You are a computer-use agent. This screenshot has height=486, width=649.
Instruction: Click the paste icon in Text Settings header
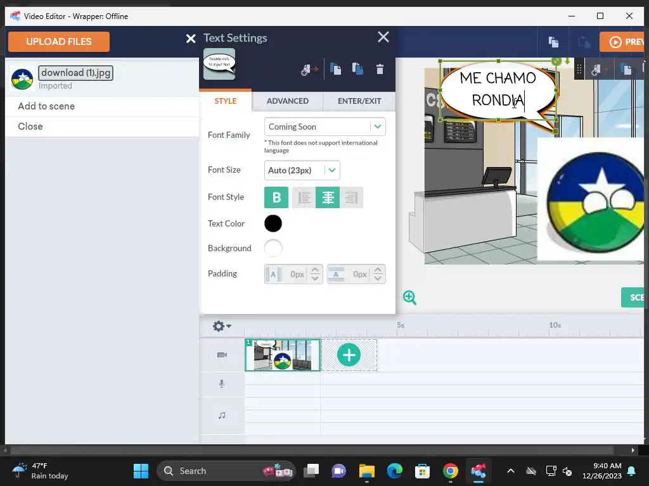[x=357, y=68]
